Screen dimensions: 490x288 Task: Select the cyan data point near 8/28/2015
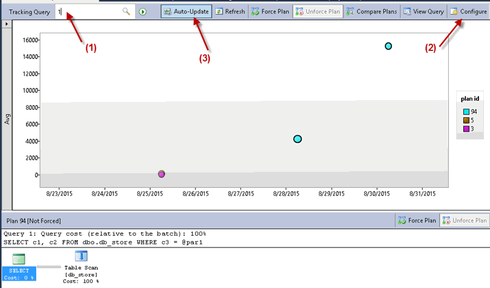[x=297, y=139]
